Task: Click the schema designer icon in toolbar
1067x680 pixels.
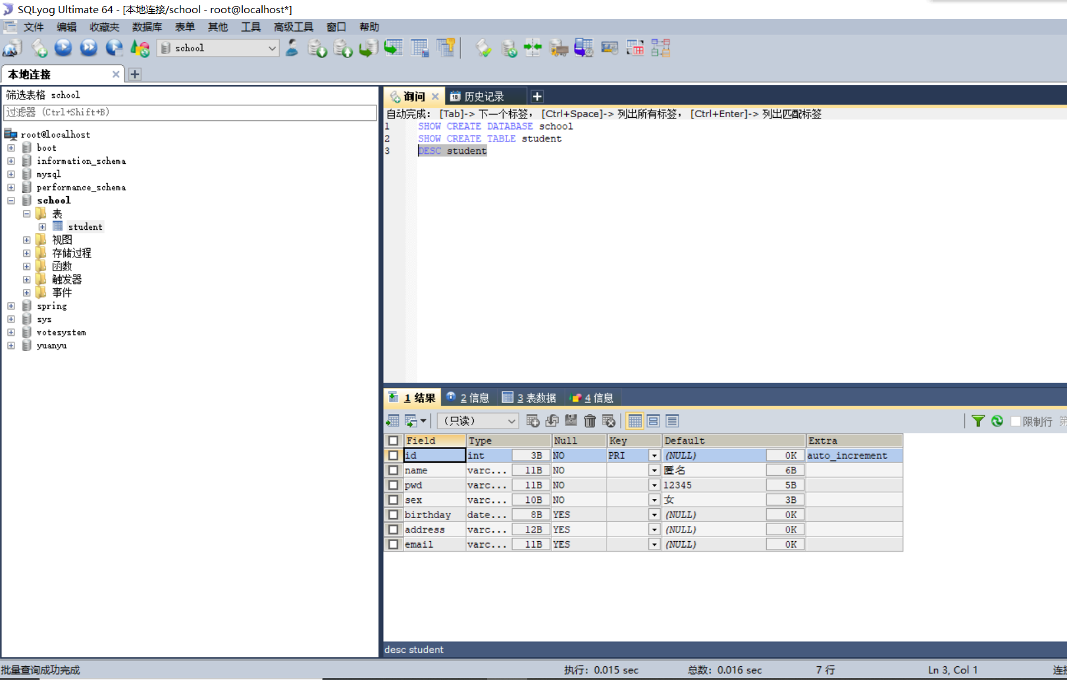Action: 660,48
